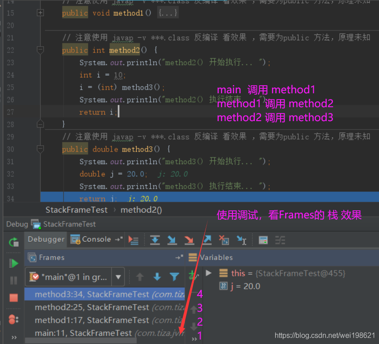This screenshot has width=379, height=344.
Task: Open the thread selector dropdown for "main"@1
Action: [x=118, y=277]
